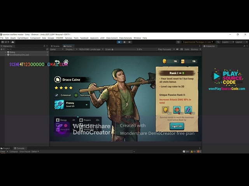The height and width of the screenshot is (186, 249).
Task: Switch to the Scene tab
Action: [55, 46]
